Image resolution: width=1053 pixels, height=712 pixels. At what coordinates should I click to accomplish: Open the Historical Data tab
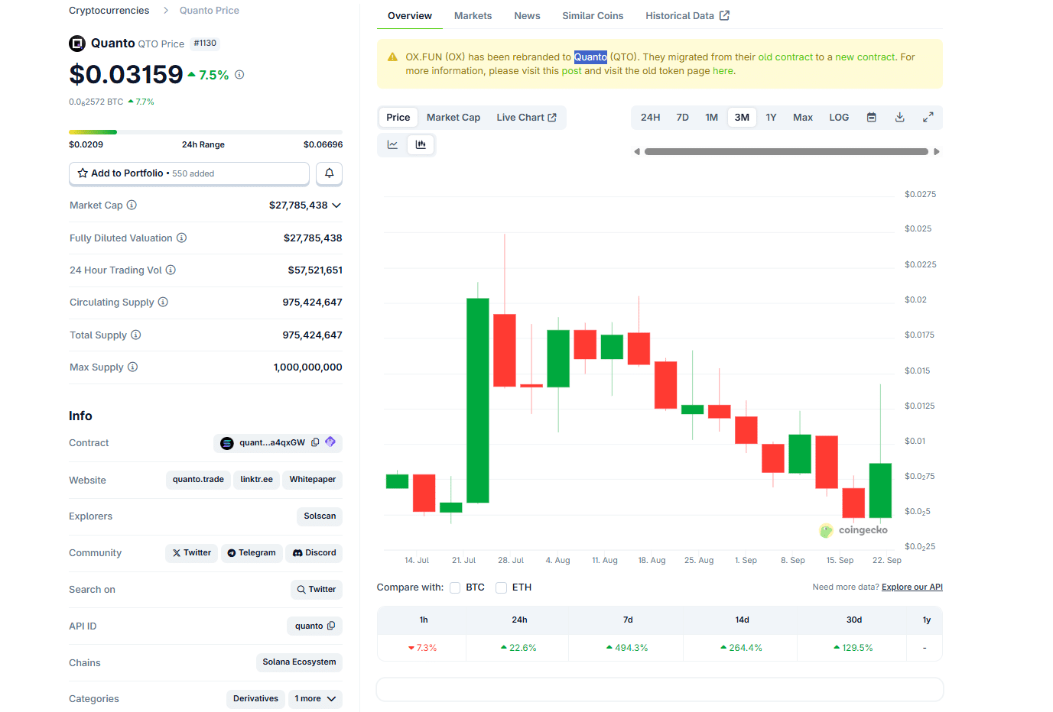[687, 15]
